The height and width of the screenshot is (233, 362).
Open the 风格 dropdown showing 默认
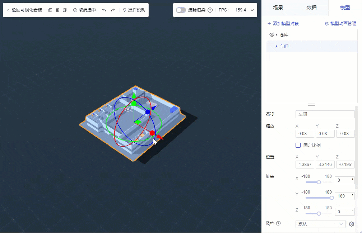tap(320, 224)
